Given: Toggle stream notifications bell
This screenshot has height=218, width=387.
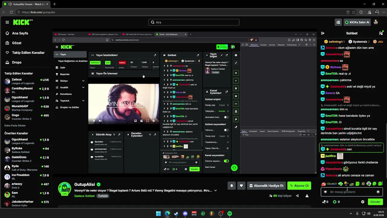Looking at the screenshot, I should [232, 186].
